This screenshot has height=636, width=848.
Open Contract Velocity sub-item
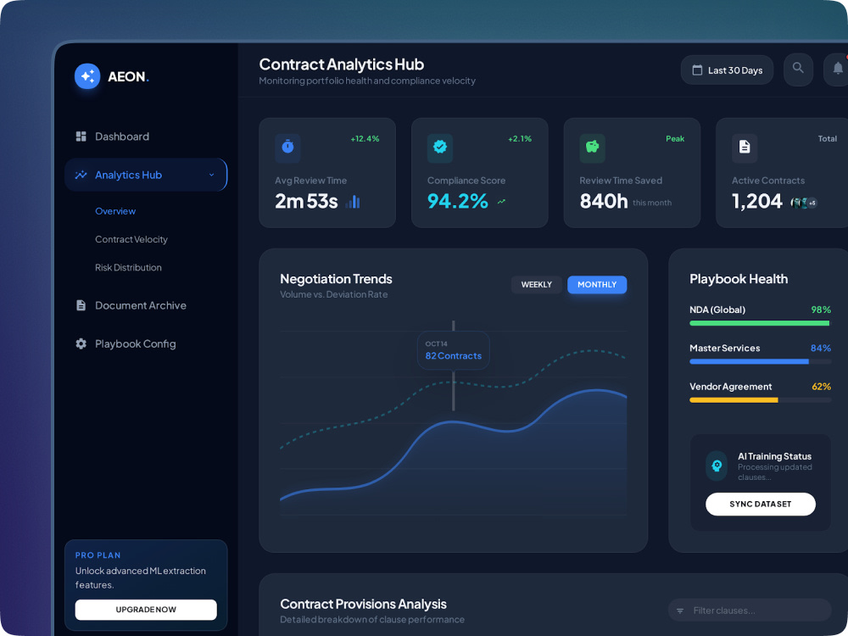point(131,239)
